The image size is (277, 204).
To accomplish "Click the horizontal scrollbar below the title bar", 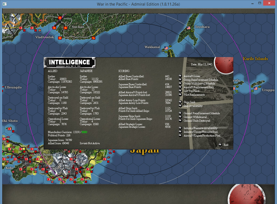I will point(138,11).
